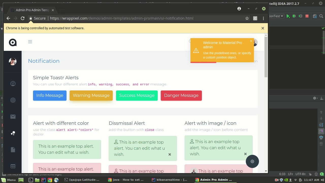This screenshot has width=325, height=183.
Task: Click the Chrome profile account icon
Action: coord(239,9)
